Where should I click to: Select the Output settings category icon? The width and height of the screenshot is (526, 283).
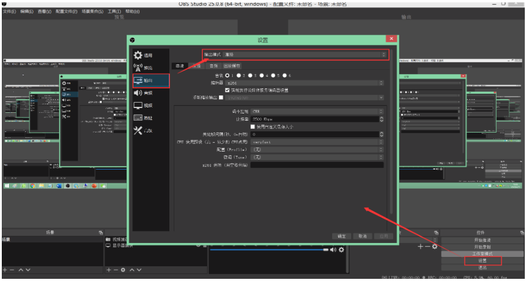[138, 80]
